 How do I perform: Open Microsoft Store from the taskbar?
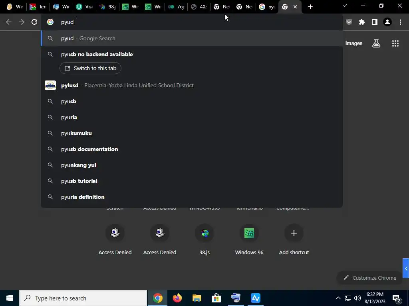point(216,298)
